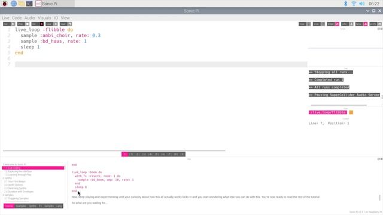Click the help text vertical scrollbar
This screenshot has height=215, width=383.
click(x=379, y=198)
